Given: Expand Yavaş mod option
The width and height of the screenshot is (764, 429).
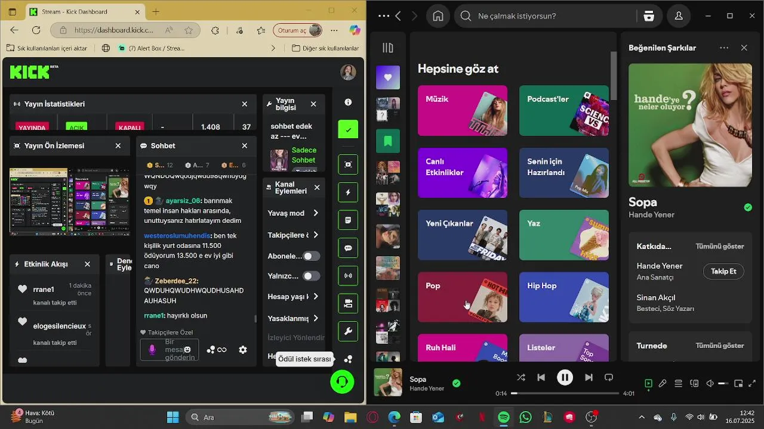Looking at the screenshot, I should (x=316, y=213).
